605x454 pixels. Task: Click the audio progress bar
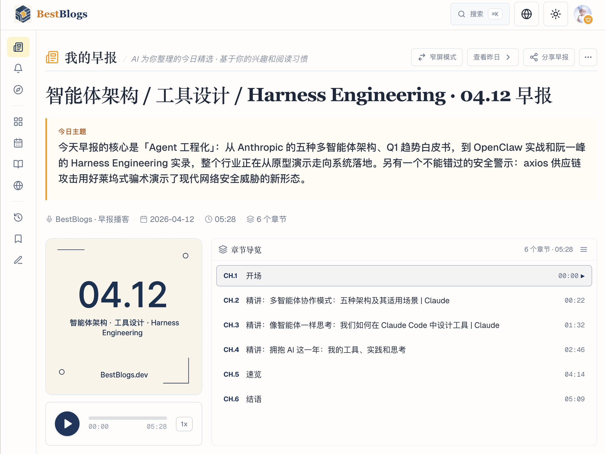[x=128, y=418]
